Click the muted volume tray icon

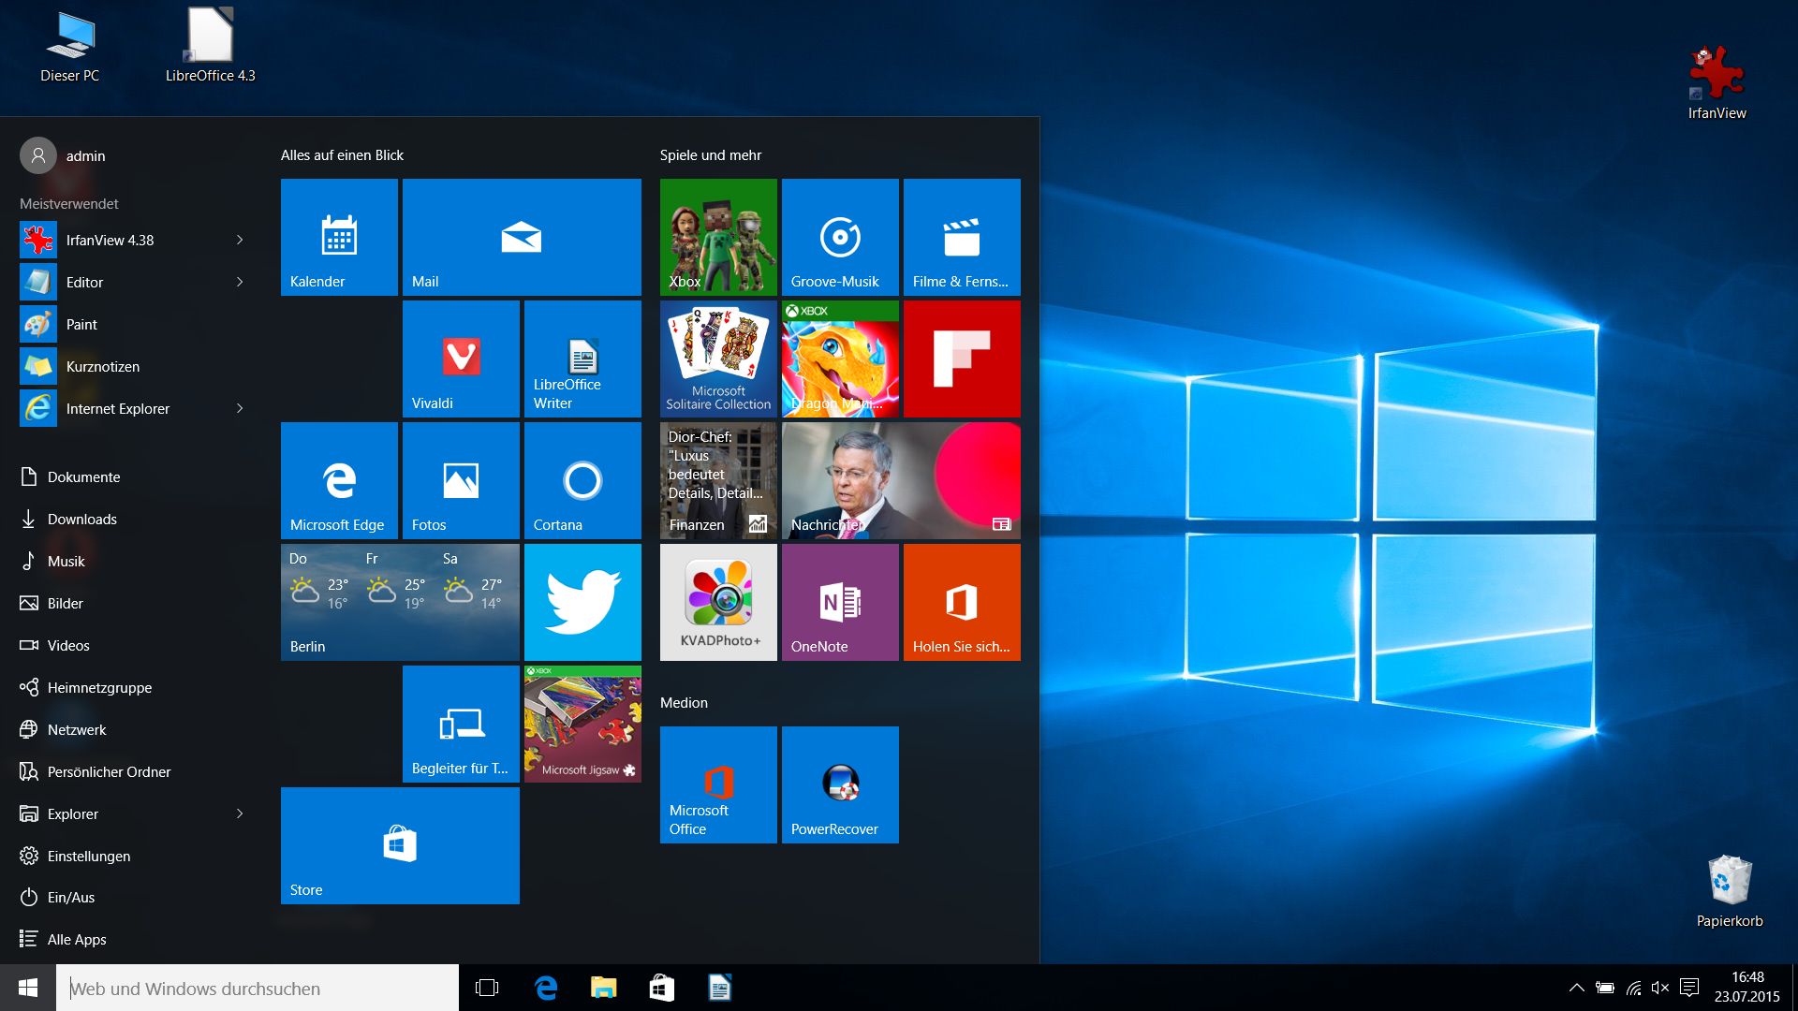1660,988
